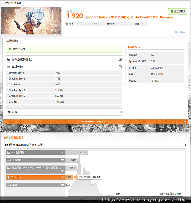Image resolution: width=191 pixels, height=203 pixels.
Task: Click the TIME SPY 1.0 title heading
Action: click(x=12, y=3)
